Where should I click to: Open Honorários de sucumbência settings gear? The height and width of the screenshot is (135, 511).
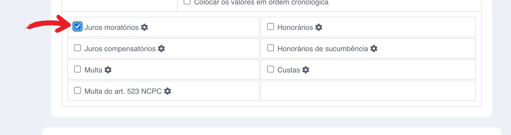[x=374, y=49]
